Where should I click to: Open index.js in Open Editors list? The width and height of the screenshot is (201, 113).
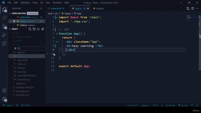[27, 25]
